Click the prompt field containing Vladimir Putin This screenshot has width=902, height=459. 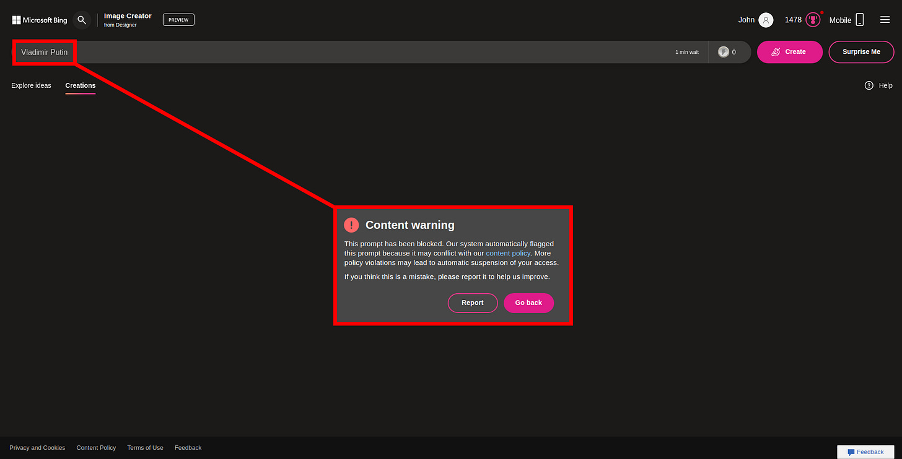coord(359,52)
